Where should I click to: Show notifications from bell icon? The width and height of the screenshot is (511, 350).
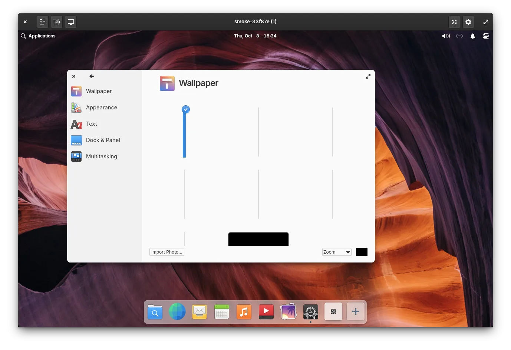[x=473, y=36]
